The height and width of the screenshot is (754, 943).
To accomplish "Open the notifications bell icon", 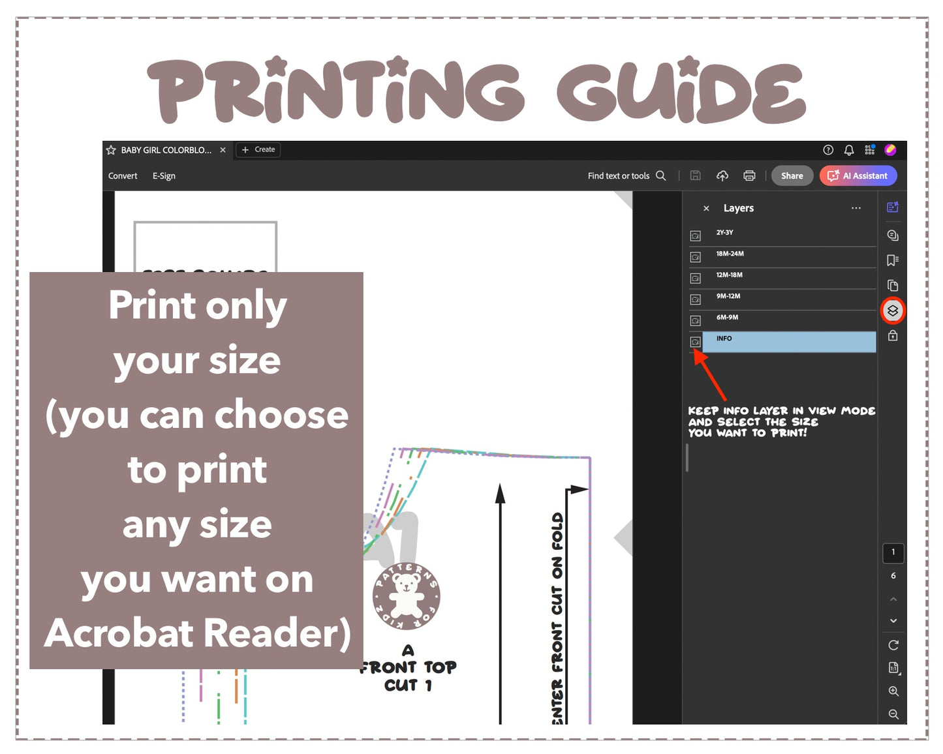I will (x=848, y=150).
